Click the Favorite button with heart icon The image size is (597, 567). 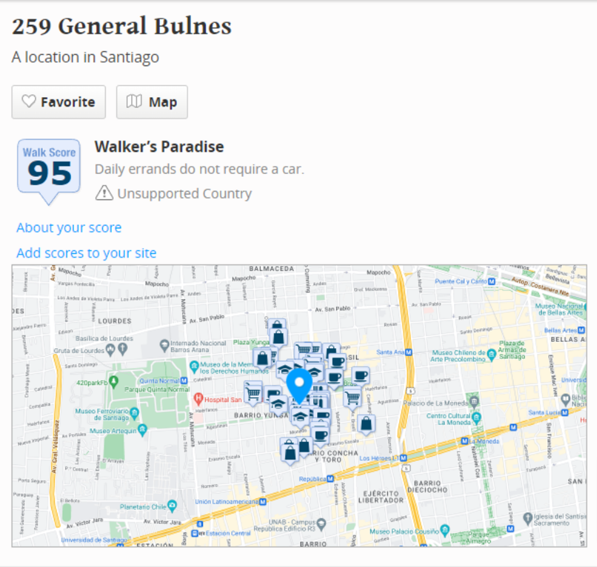pyautogui.click(x=58, y=102)
